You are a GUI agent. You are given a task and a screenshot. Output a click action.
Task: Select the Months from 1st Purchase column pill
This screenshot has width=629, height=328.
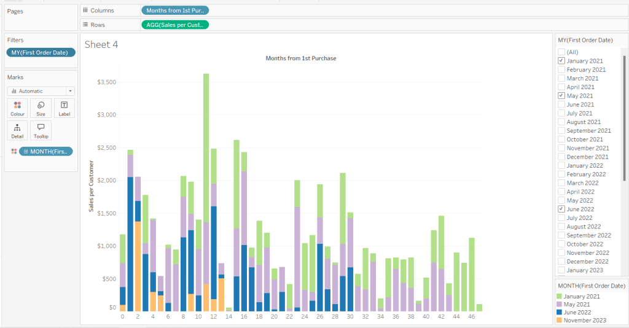point(175,10)
